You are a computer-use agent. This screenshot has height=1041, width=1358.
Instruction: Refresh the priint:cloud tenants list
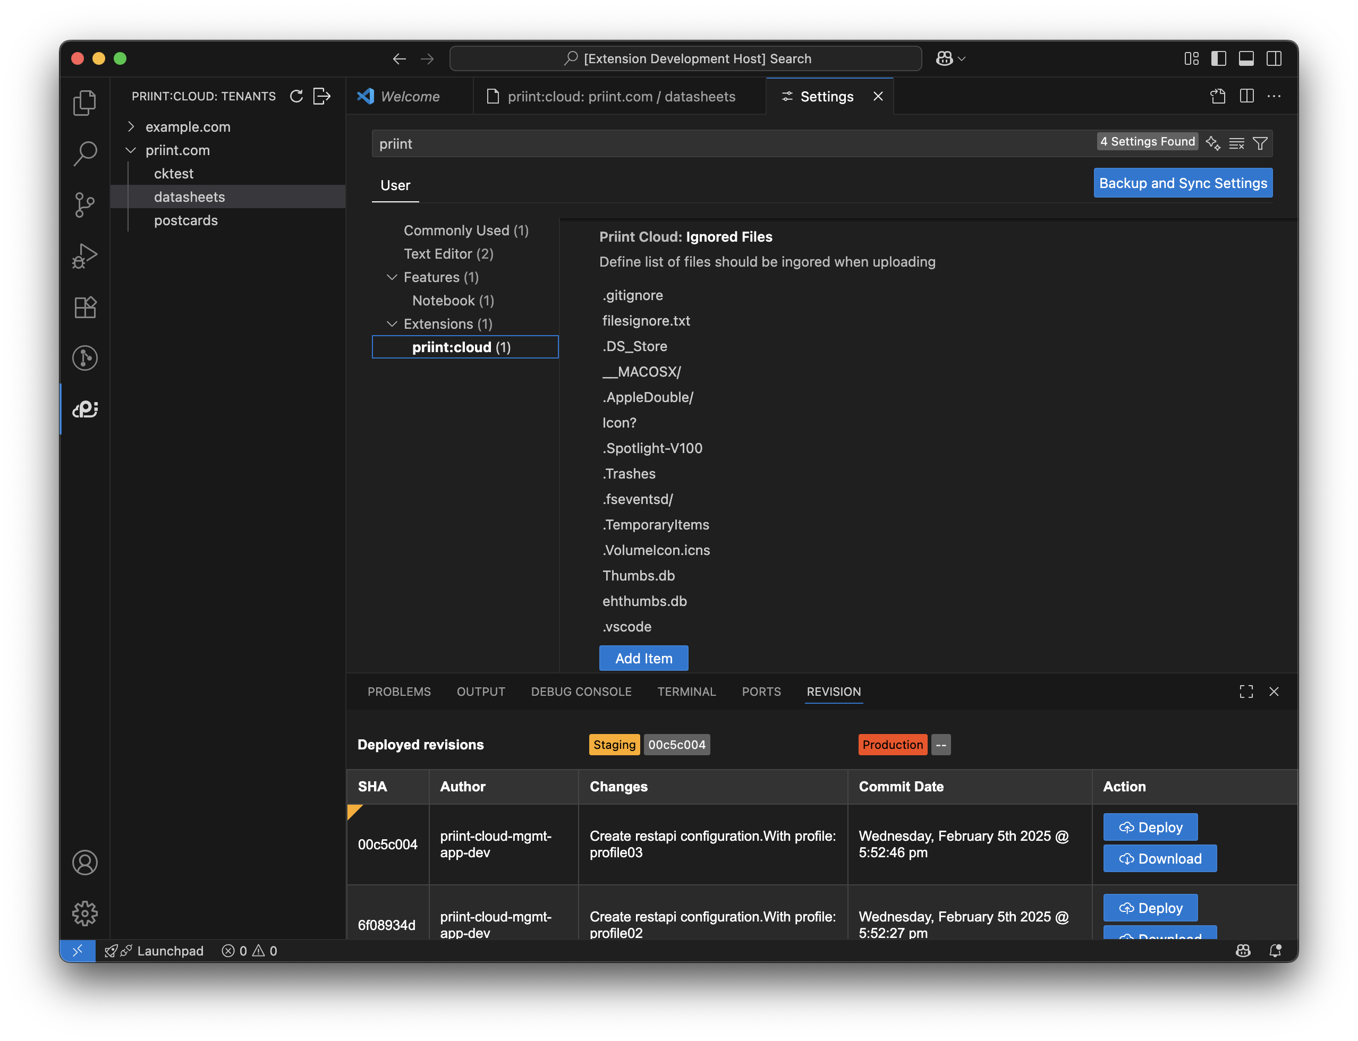pos(296,96)
